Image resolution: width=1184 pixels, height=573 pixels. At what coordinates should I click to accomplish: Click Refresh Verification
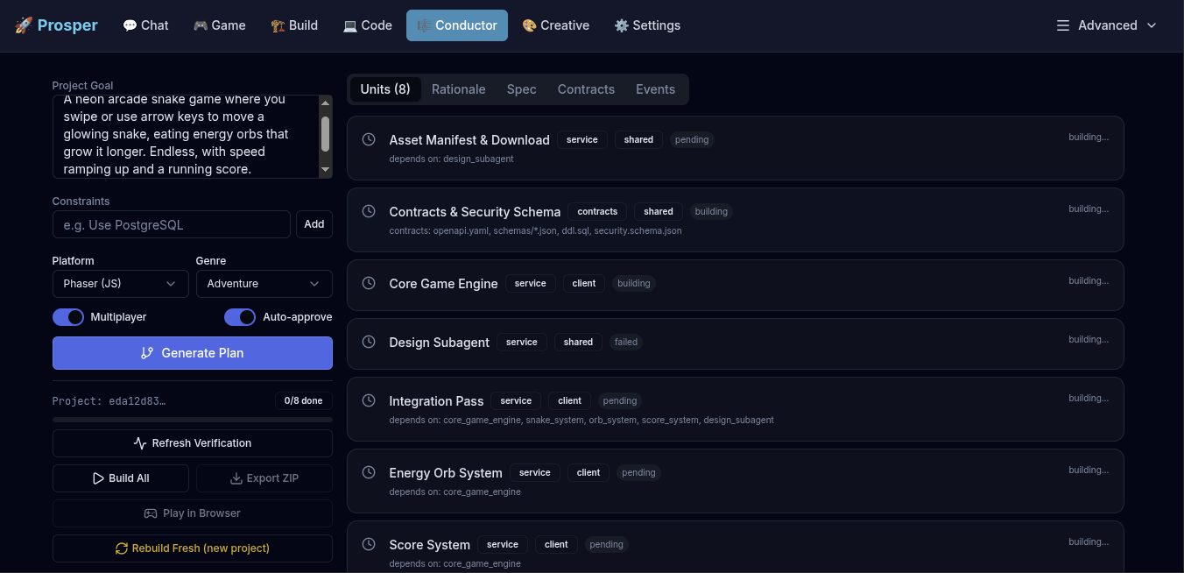193,443
